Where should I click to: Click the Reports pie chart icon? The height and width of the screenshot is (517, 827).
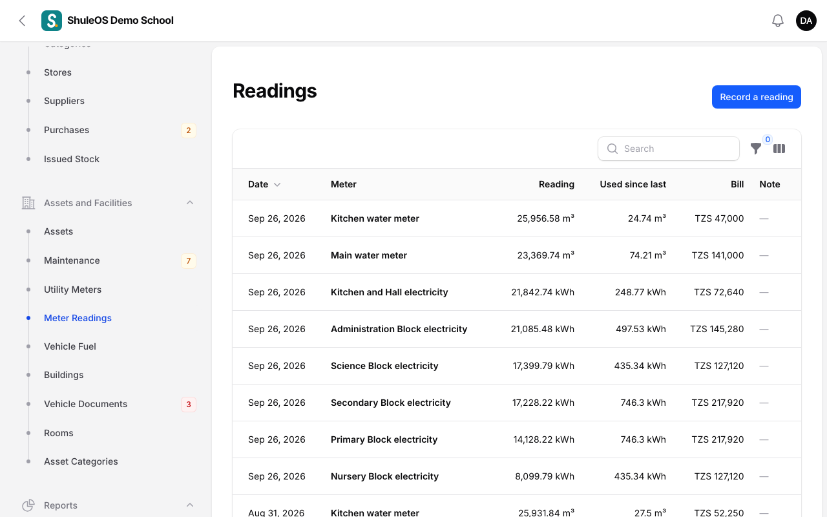[28, 505]
